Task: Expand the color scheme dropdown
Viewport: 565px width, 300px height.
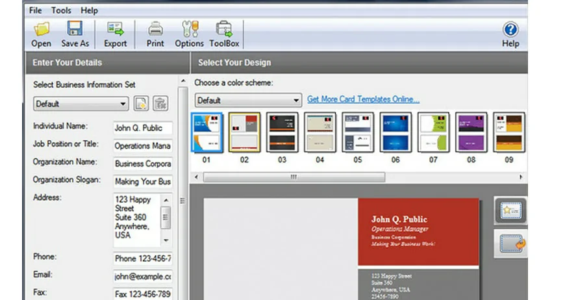Action: (x=296, y=101)
